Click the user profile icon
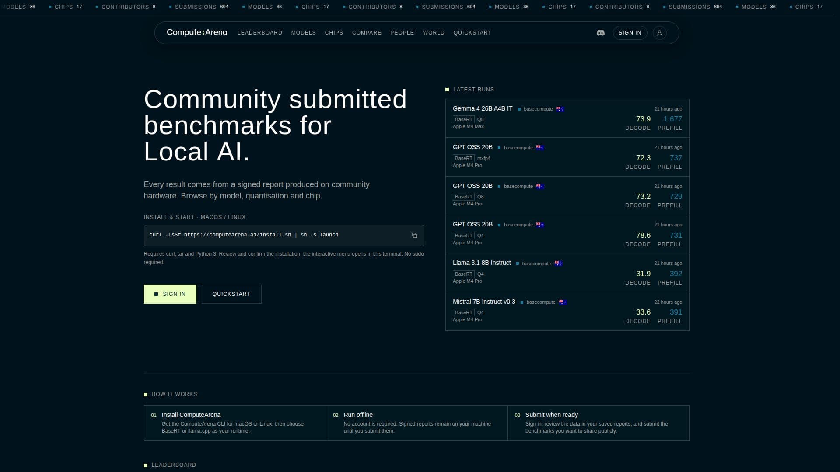 [x=659, y=33]
